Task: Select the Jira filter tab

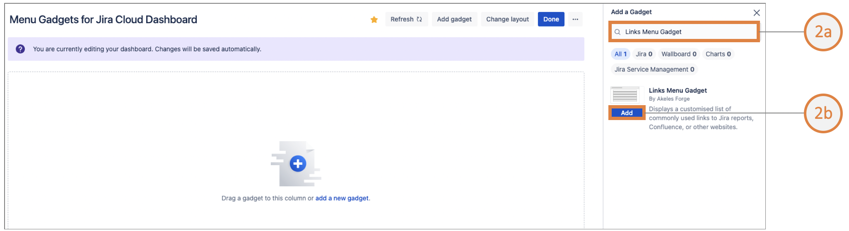Action: click(644, 54)
